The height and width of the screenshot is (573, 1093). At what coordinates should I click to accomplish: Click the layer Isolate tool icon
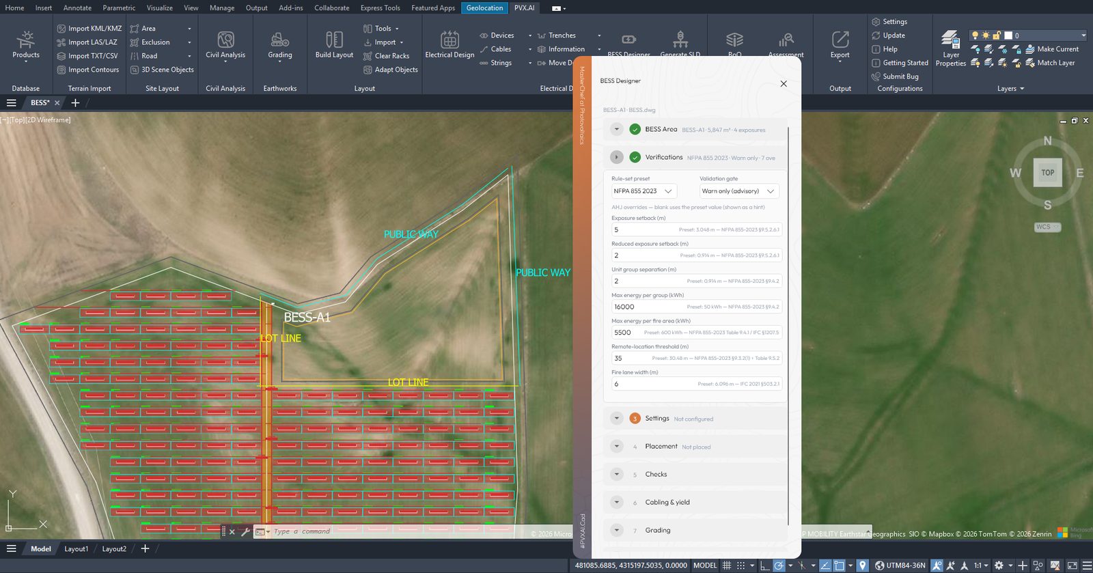click(988, 49)
